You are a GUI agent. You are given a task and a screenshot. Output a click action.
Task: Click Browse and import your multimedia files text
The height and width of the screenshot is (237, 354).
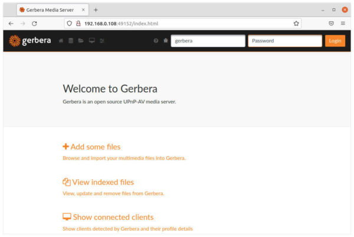(x=124, y=158)
